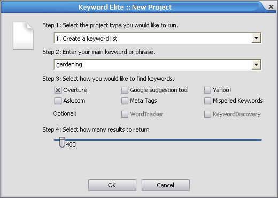Check the Yahoo! option
This screenshot has width=278, height=198.
click(x=207, y=90)
